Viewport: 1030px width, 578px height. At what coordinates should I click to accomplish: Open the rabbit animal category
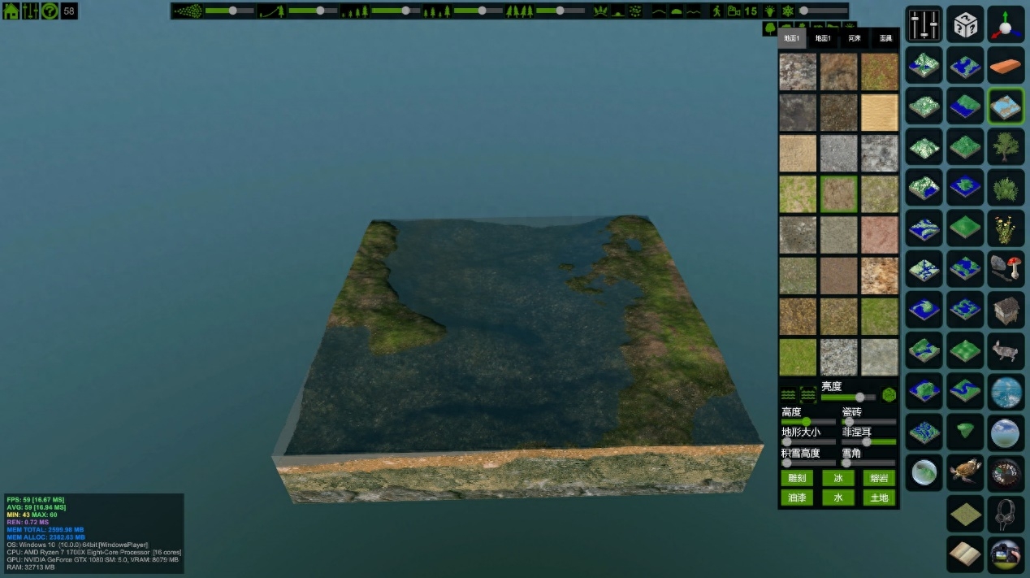point(1006,350)
